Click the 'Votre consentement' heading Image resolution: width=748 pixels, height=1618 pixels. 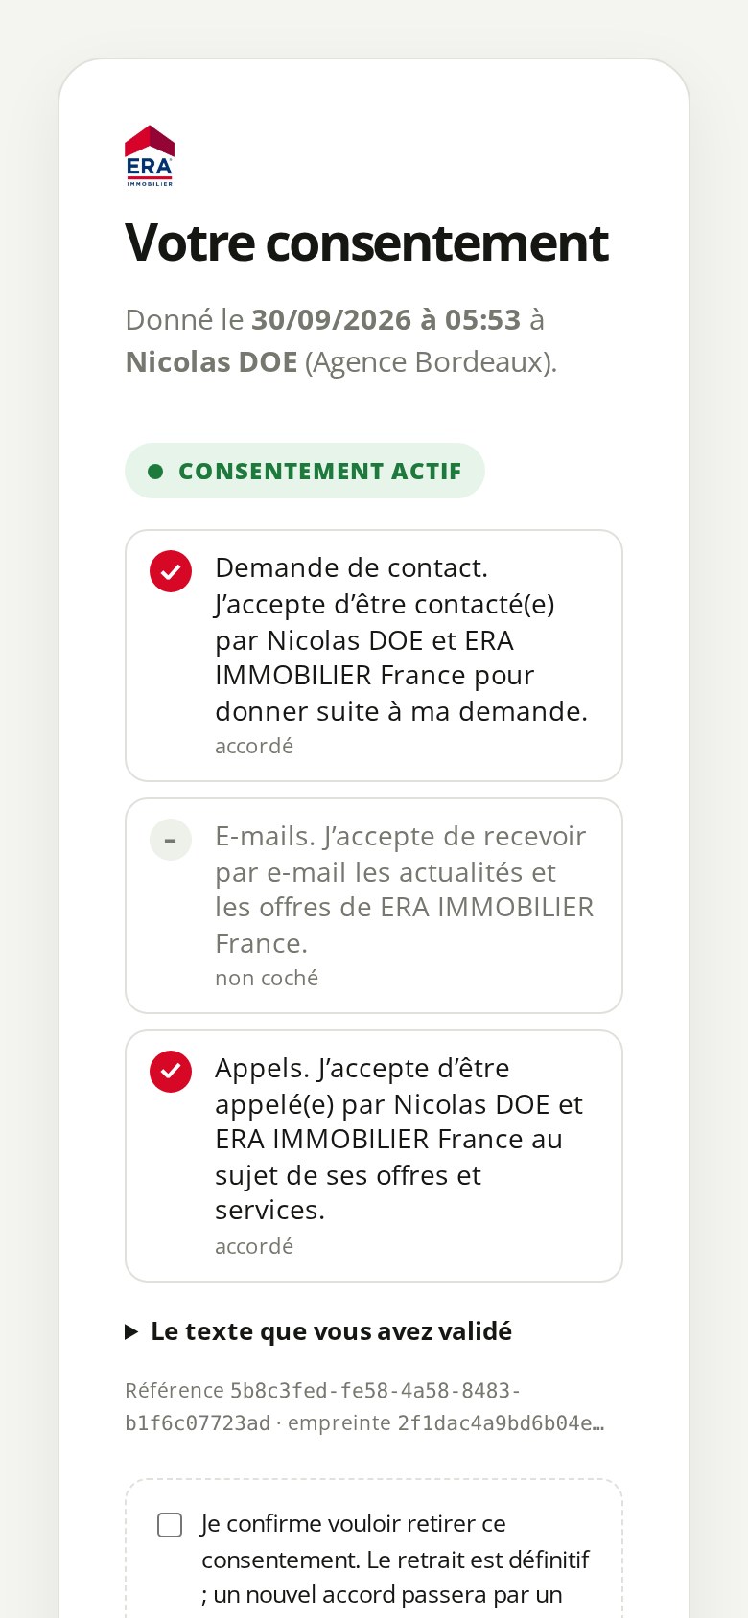coord(367,243)
